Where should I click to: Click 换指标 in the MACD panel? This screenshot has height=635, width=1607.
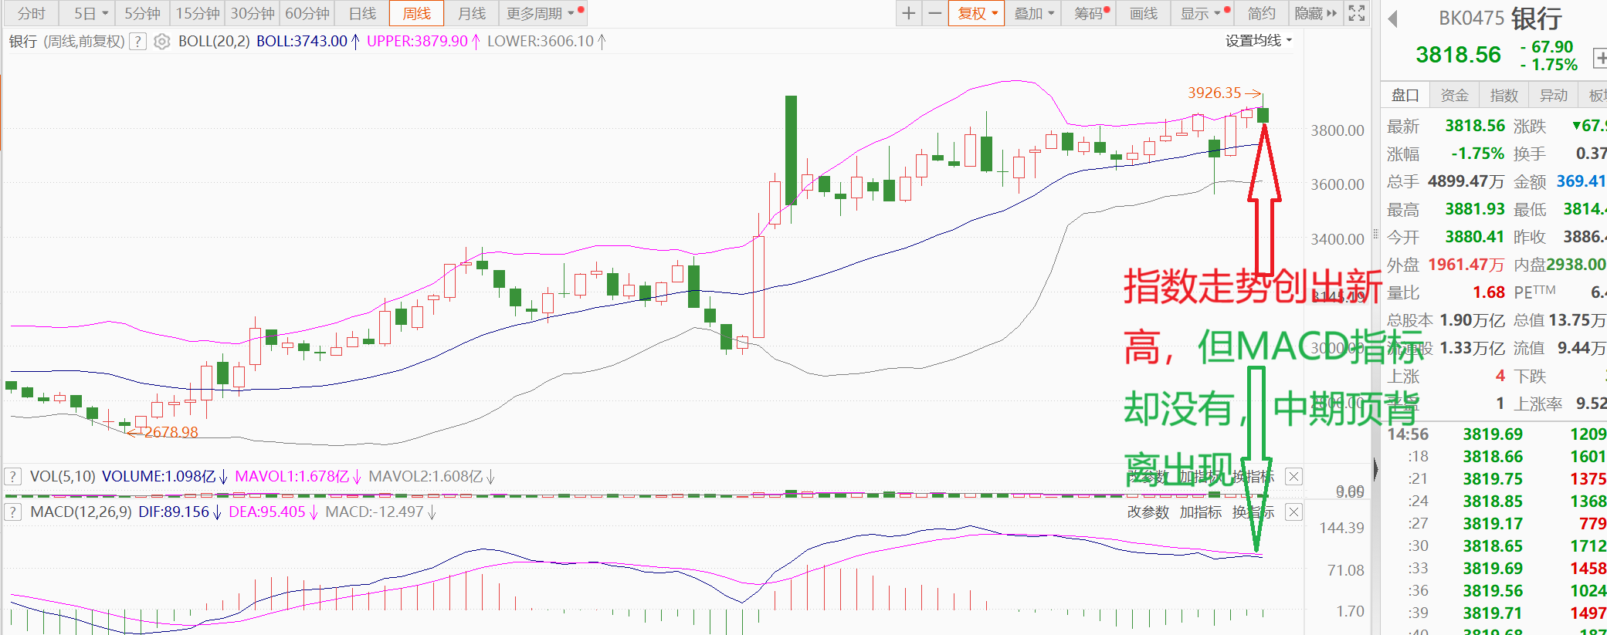coord(1253,512)
